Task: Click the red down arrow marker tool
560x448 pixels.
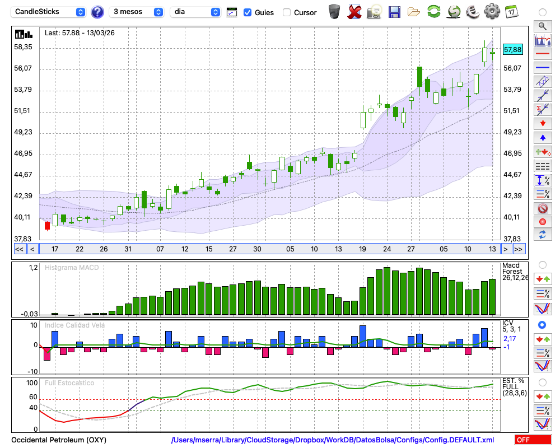Action: coord(542,123)
